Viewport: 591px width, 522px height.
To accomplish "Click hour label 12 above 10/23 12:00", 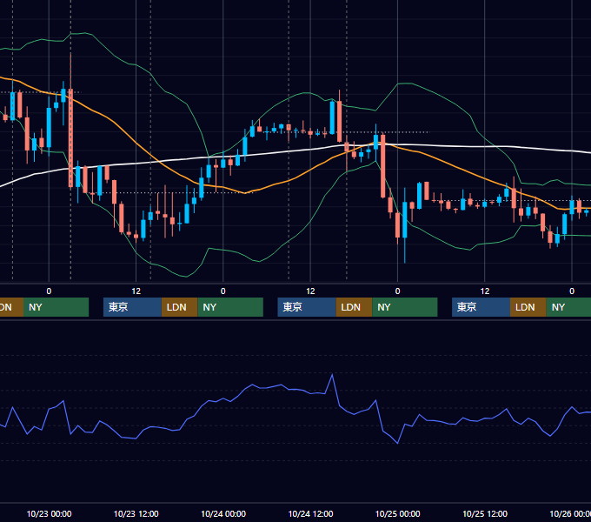I will pyautogui.click(x=136, y=291).
